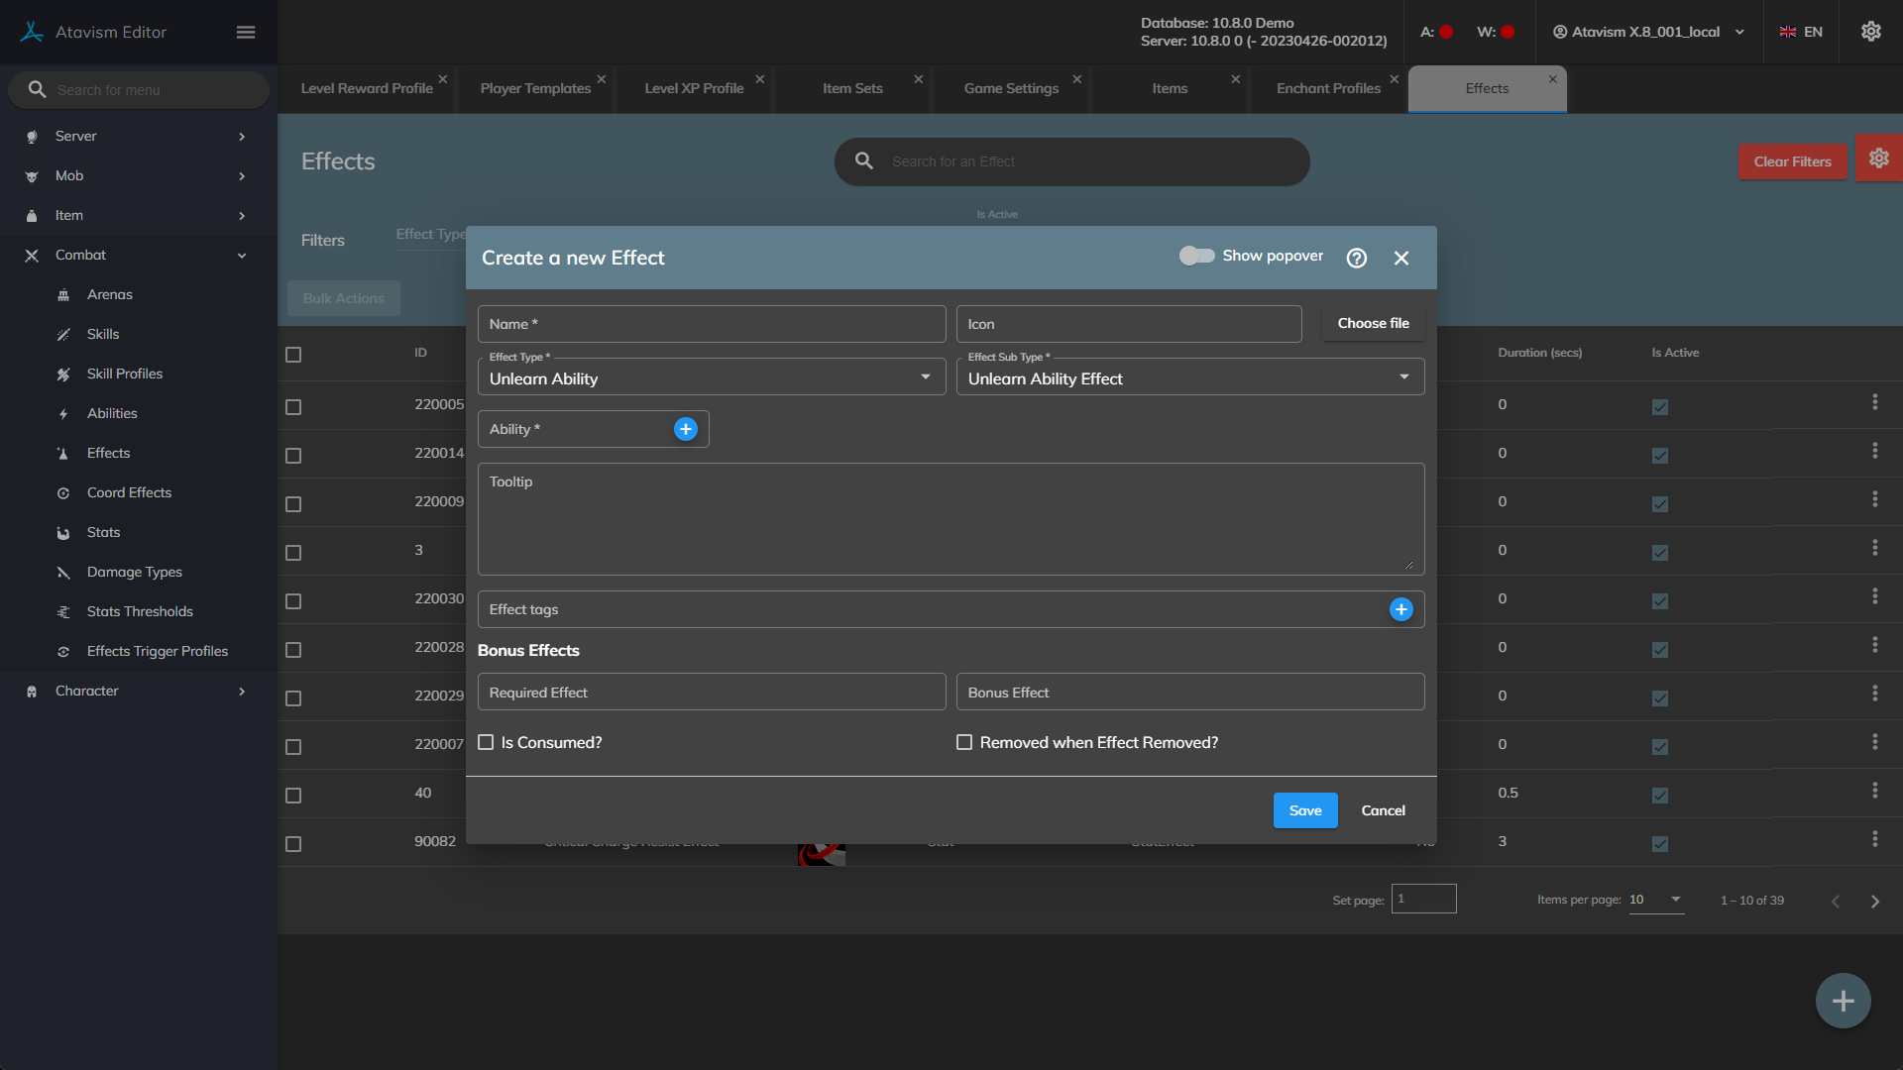Check the Is Consumed? checkbox
Screen dimensions: 1903x1070
click(x=486, y=742)
